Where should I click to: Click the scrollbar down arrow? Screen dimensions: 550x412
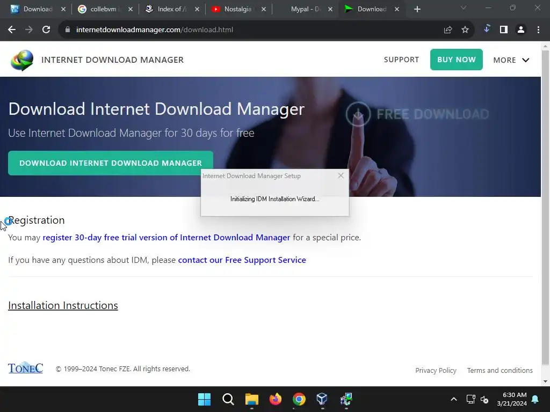click(546, 381)
